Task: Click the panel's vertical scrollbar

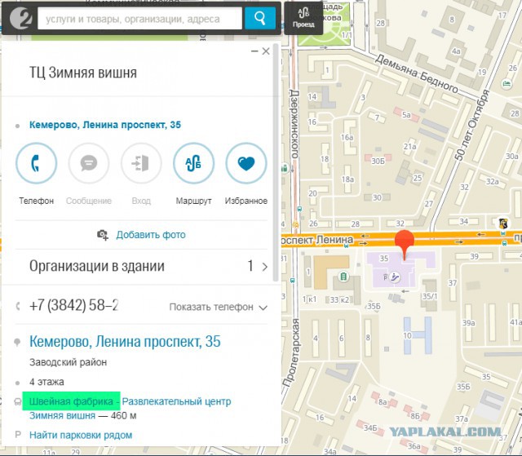Action: click(276, 162)
